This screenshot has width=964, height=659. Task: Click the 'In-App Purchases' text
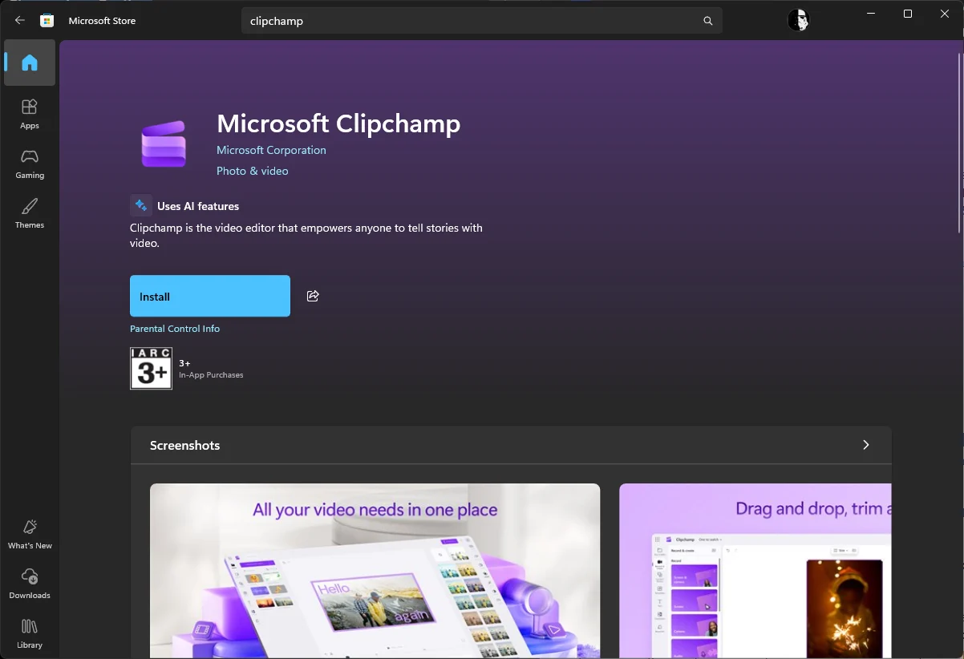[211, 375]
